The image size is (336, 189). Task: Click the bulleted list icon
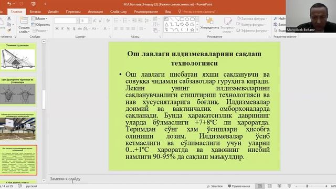click(x=117, y=20)
